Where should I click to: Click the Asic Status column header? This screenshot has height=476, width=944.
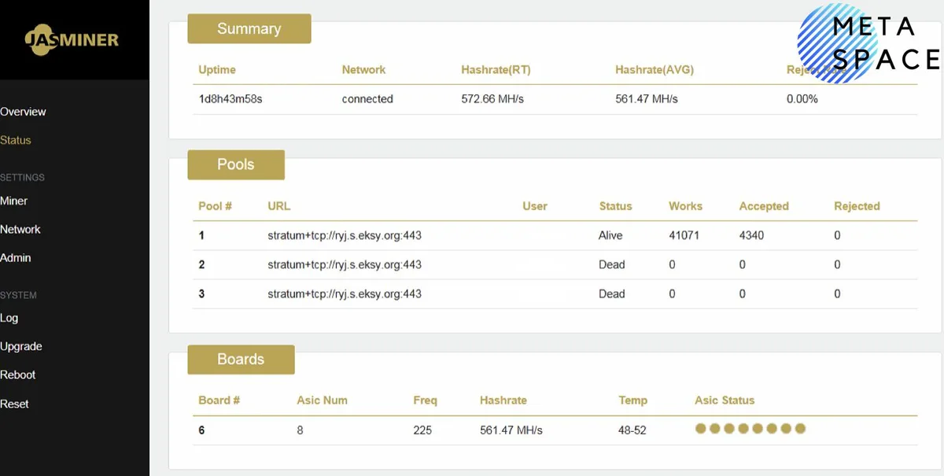[725, 400]
